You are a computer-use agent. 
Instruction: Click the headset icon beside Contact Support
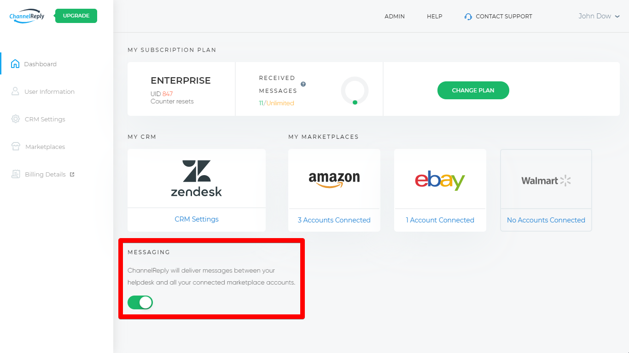(468, 17)
